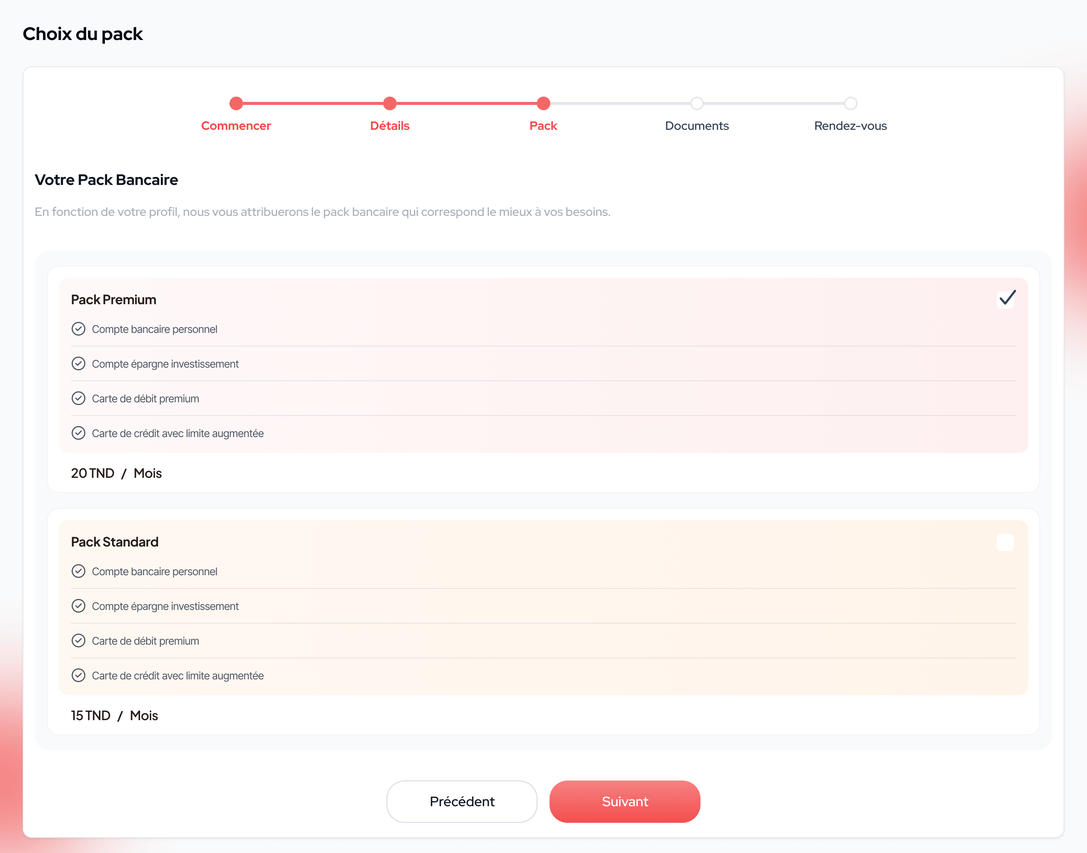Viewport: 1087px width, 853px height.
Task: Click the Détails step circle in stepper
Action: (390, 103)
